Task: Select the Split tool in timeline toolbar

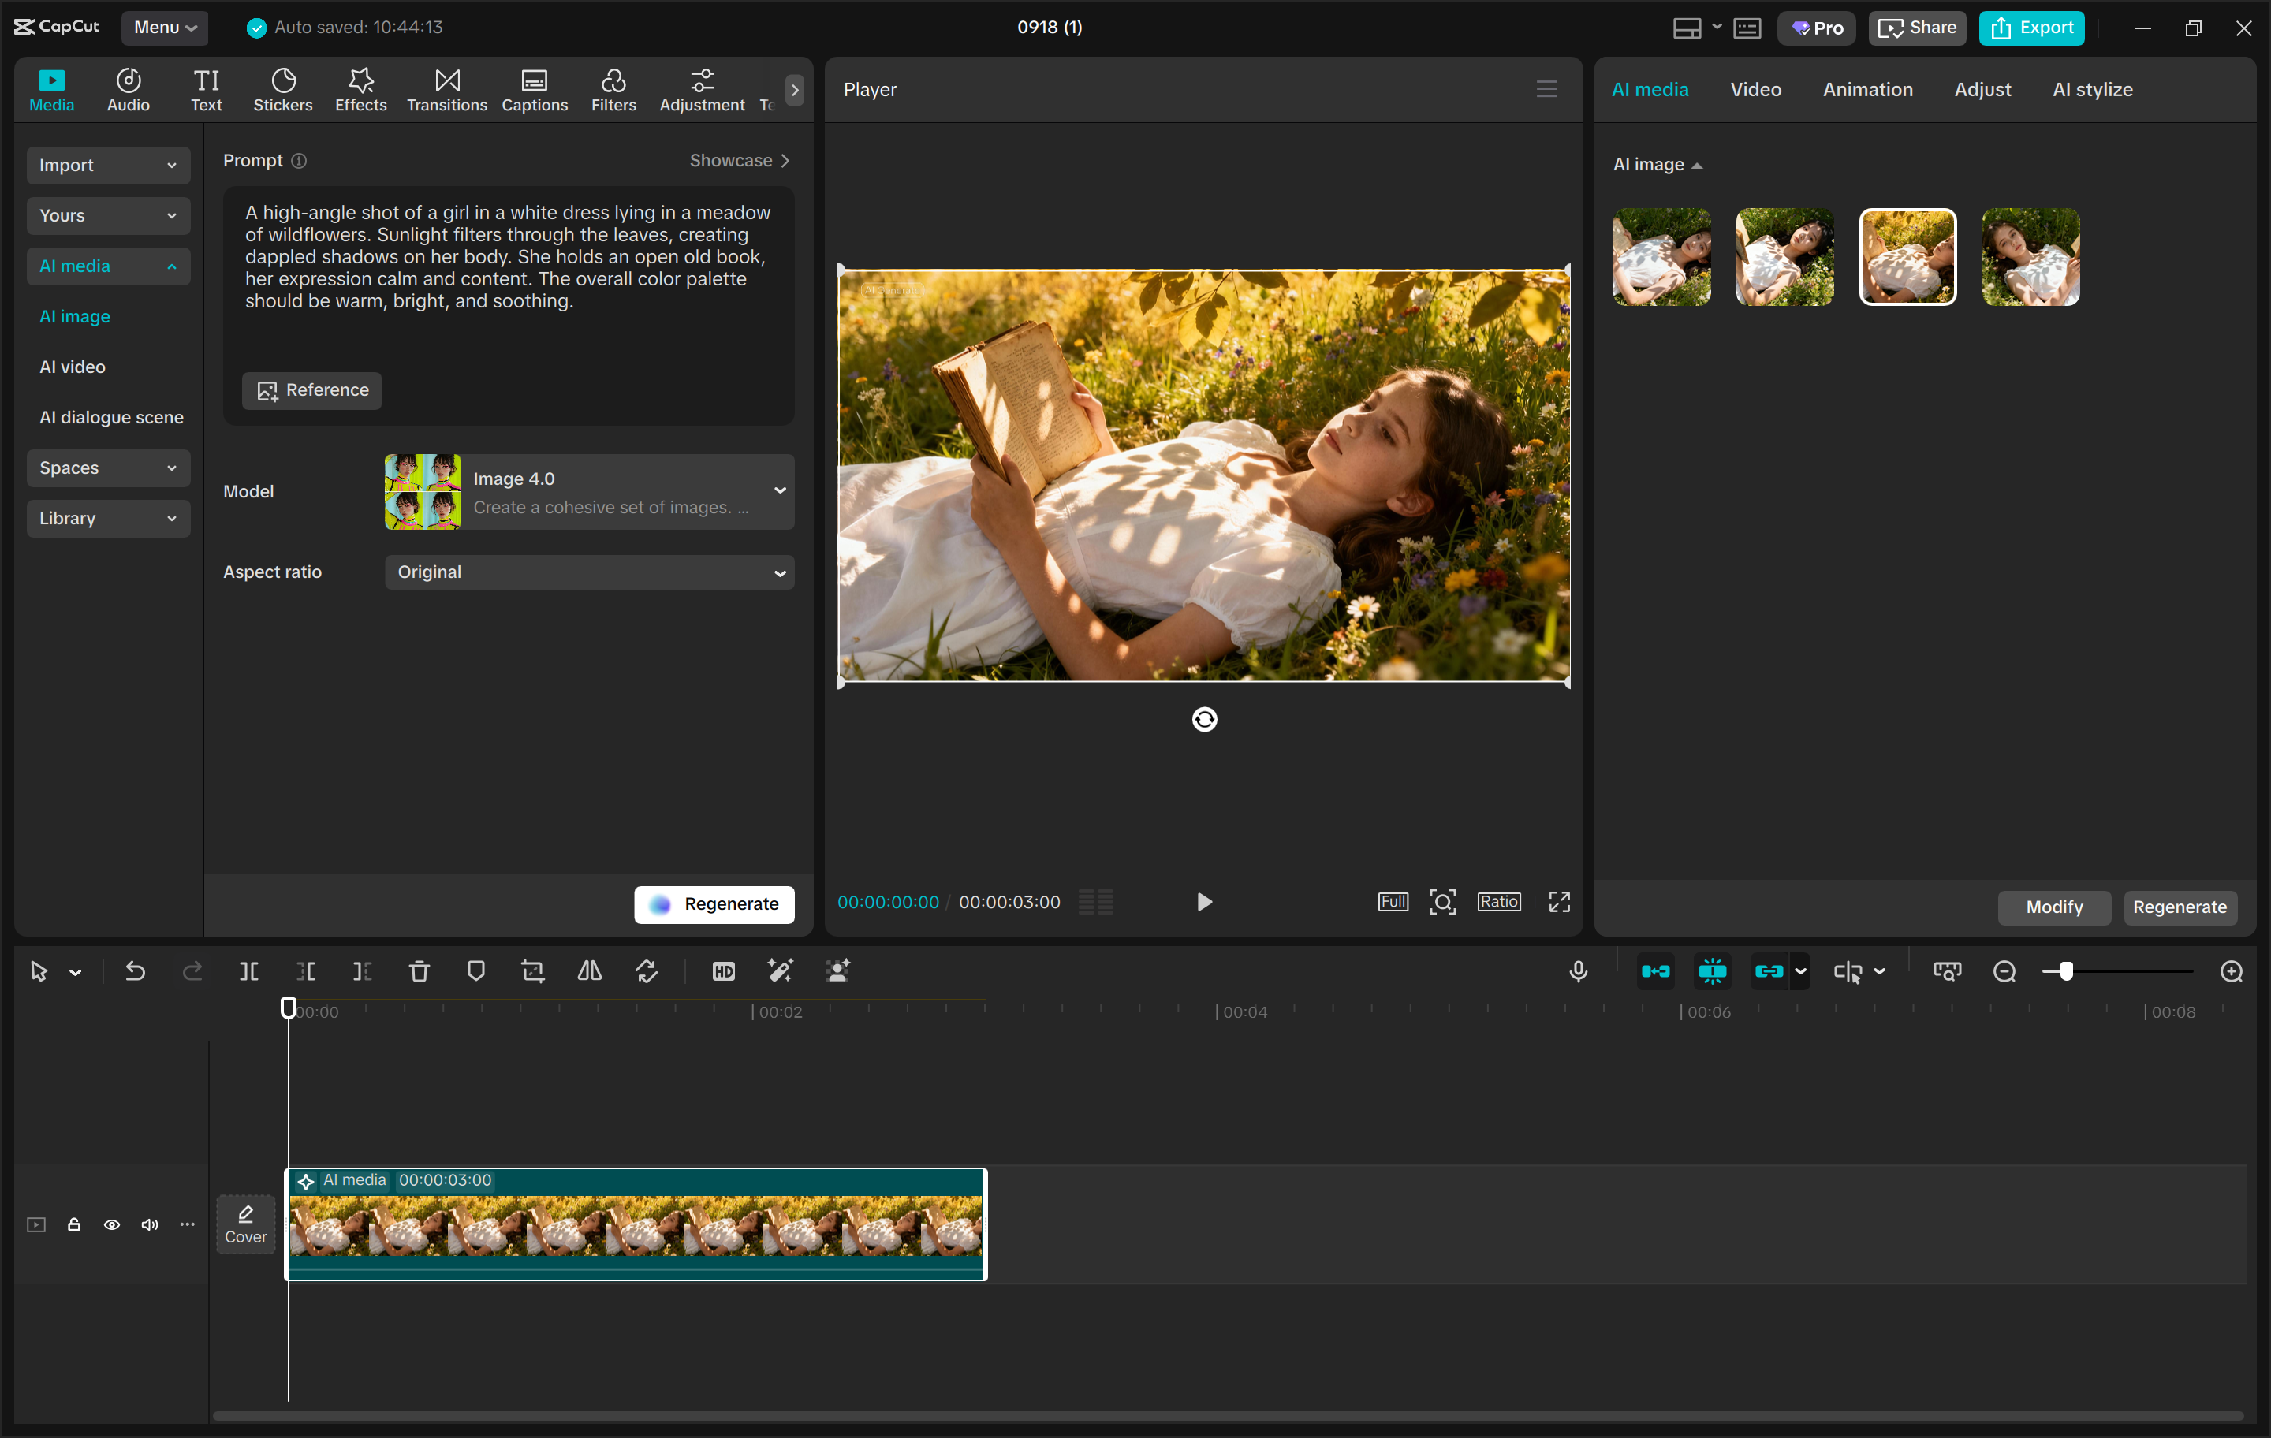Action: [249, 971]
